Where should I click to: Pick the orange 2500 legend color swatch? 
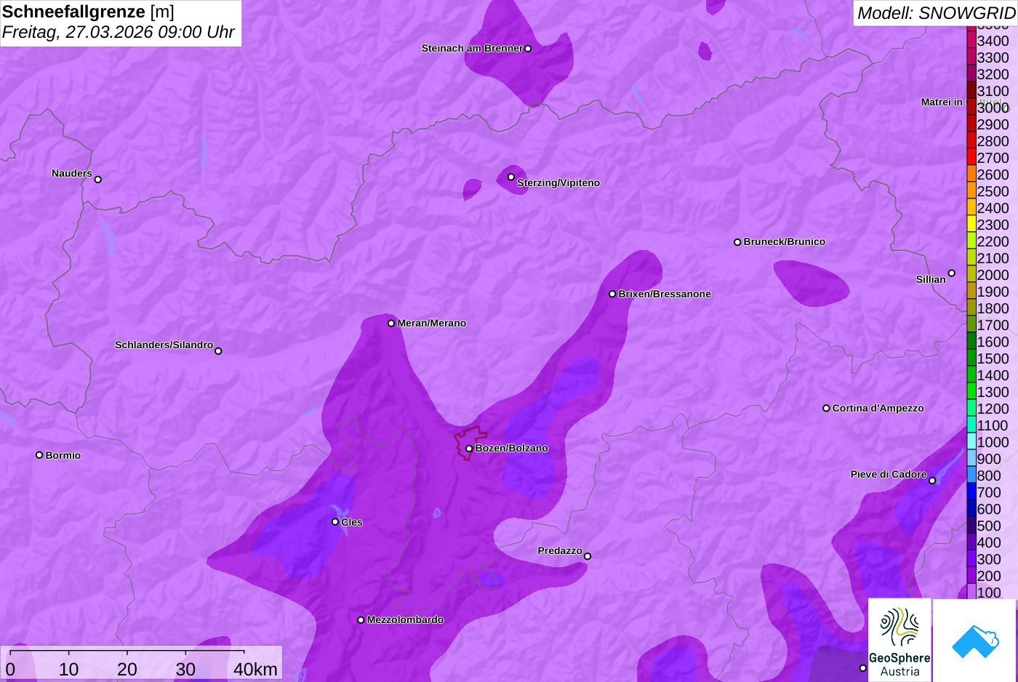click(x=971, y=190)
